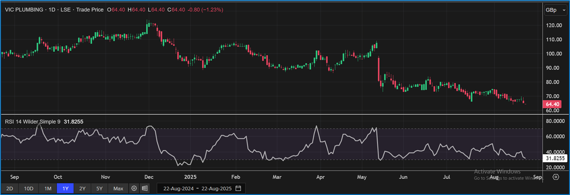570x195 pixels.
Task: Switch to 1M time range
Action: [48, 189]
